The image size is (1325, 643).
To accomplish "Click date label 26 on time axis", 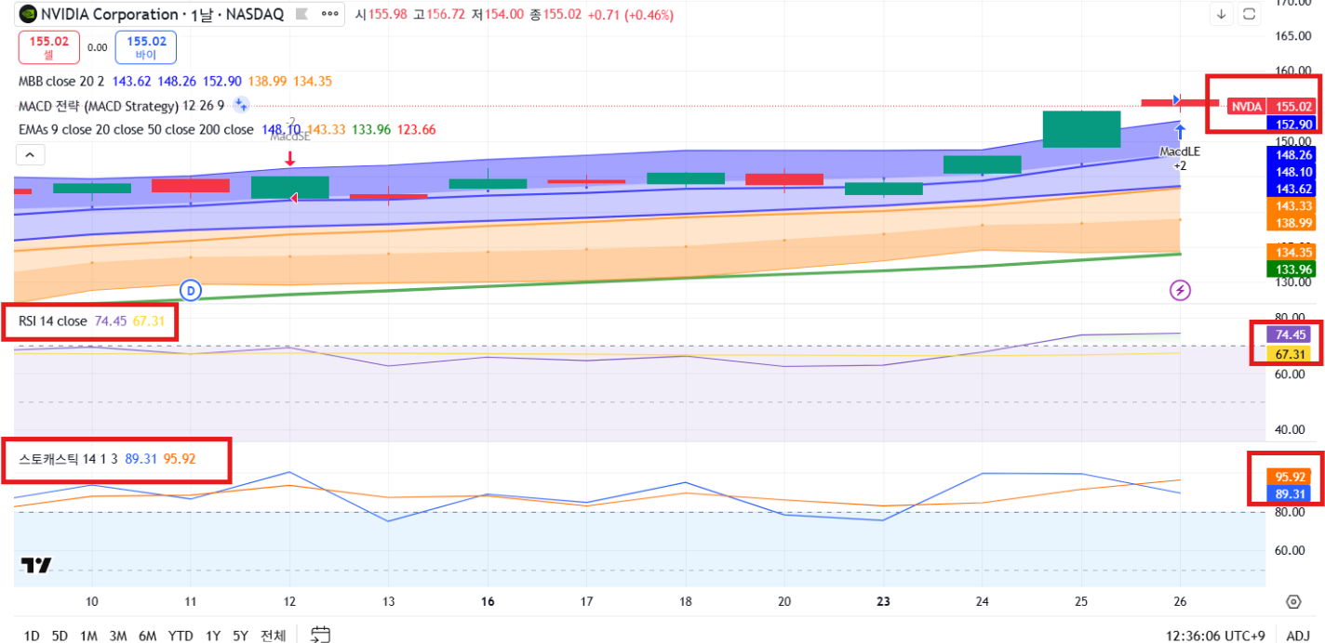I will pyautogui.click(x=1179, y=601).
